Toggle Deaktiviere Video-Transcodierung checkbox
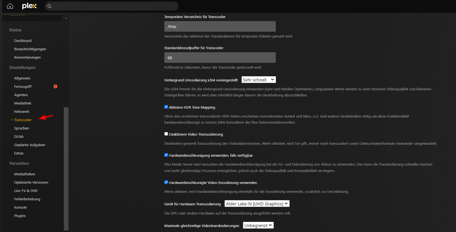Screen dimensions: 456x232 [x=166, y=134]
